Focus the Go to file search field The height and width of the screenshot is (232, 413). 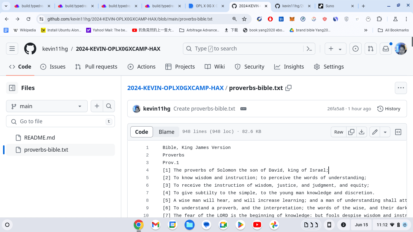pyautogui.click(x=60, y=121)
